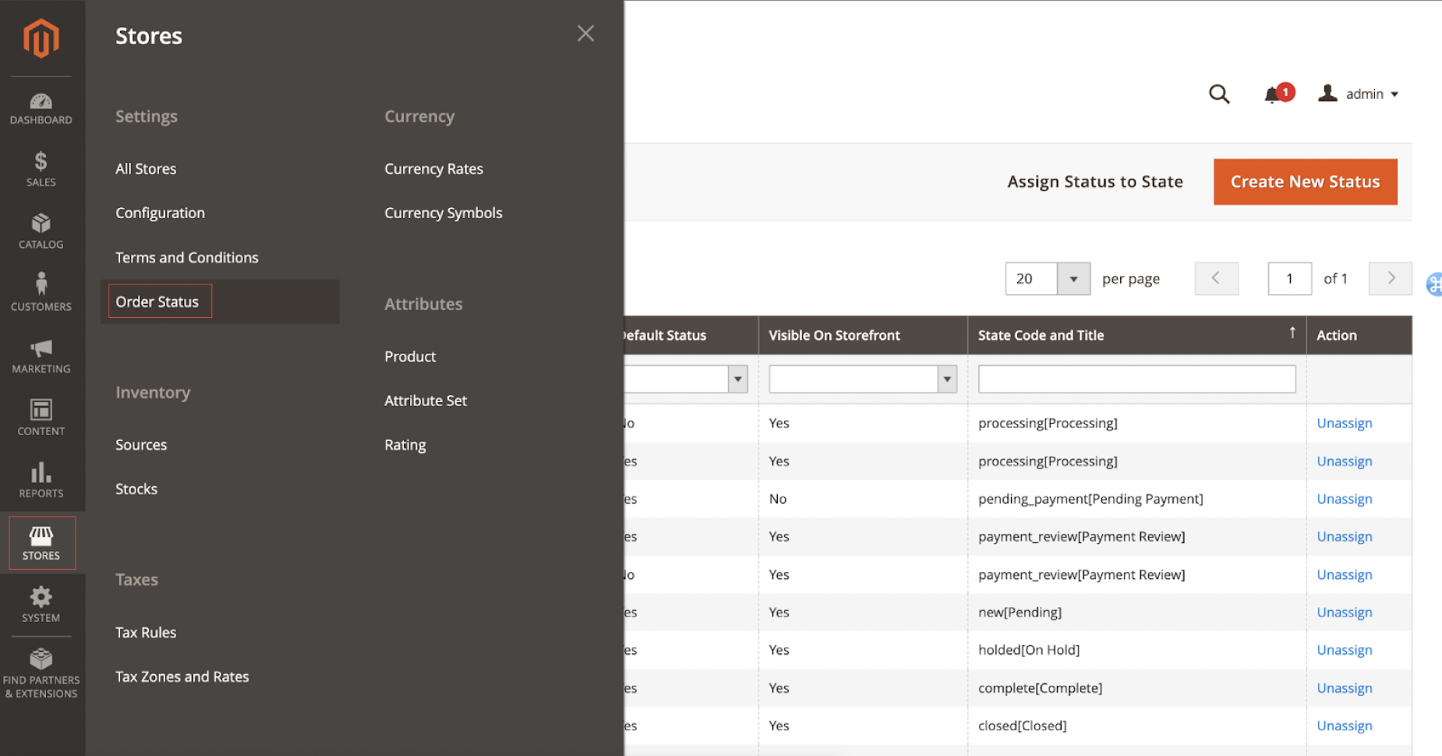Open the System menu

click(x=41, y=605)
